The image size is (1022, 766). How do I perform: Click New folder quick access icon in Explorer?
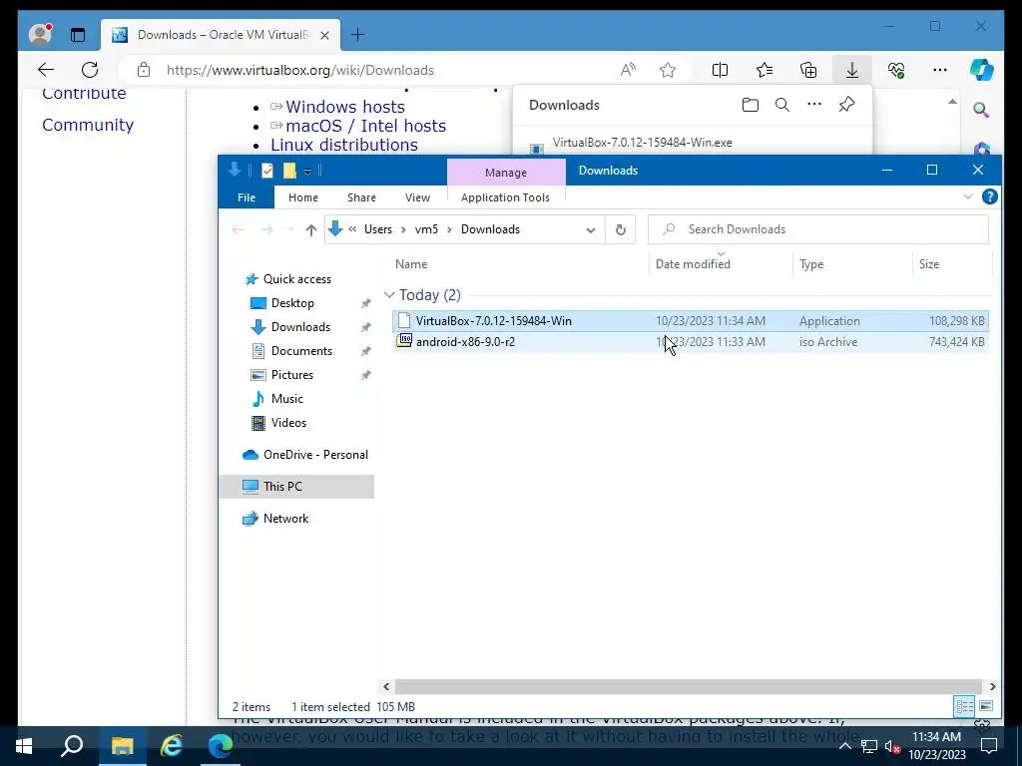click(x=290, y=171)
